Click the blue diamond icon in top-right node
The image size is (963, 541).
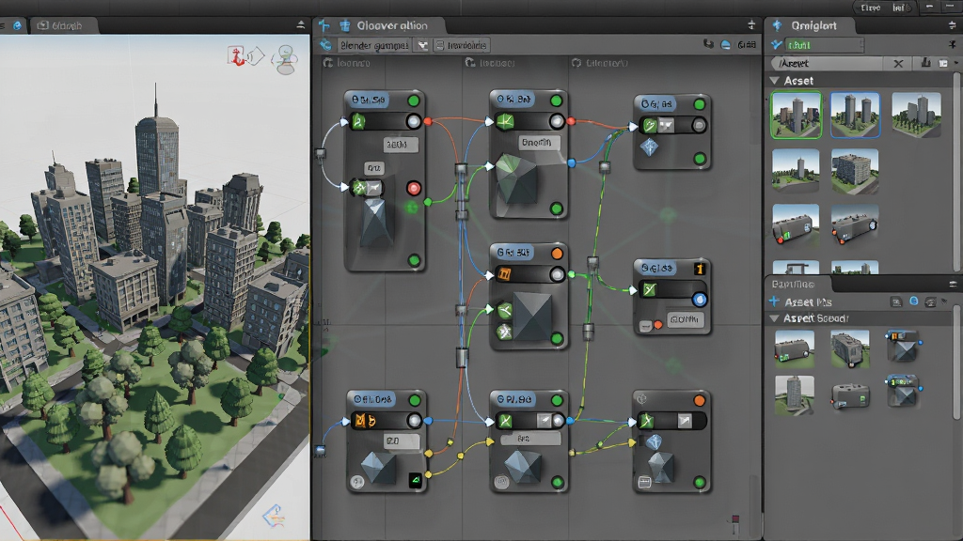(649, 147)
